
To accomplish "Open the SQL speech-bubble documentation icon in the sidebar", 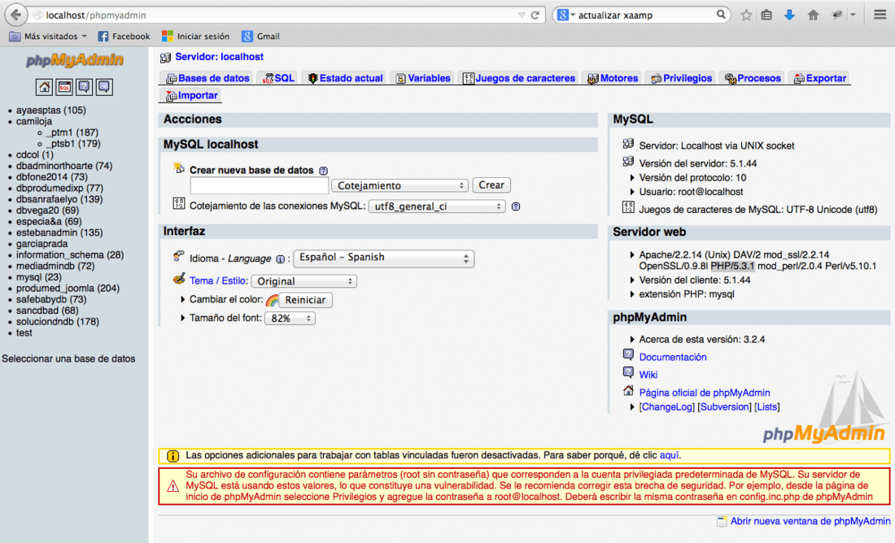I will coord(104,87).
